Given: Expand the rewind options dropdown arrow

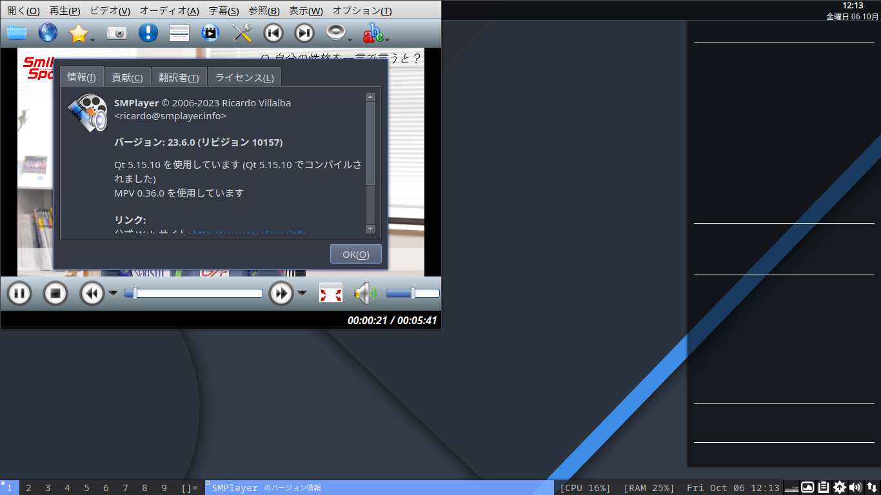Looking at the screenshot, I should click(x=113, y=293).
